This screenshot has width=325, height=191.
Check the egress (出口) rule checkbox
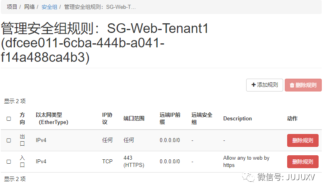click(9, 140)
